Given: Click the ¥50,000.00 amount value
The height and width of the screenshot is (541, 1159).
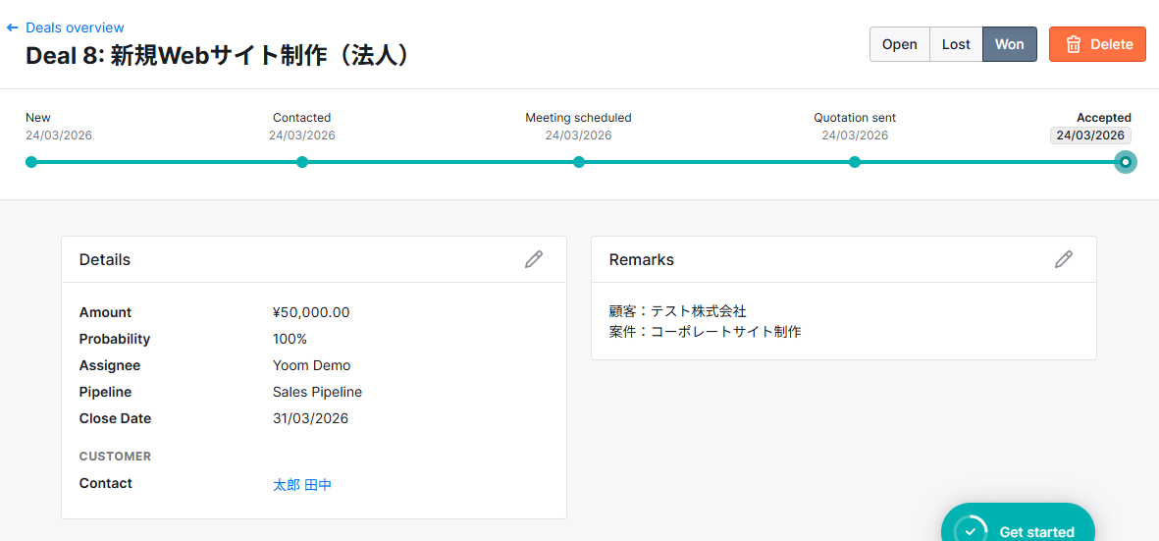Looking at the screenshot, I should pos(311,312).
